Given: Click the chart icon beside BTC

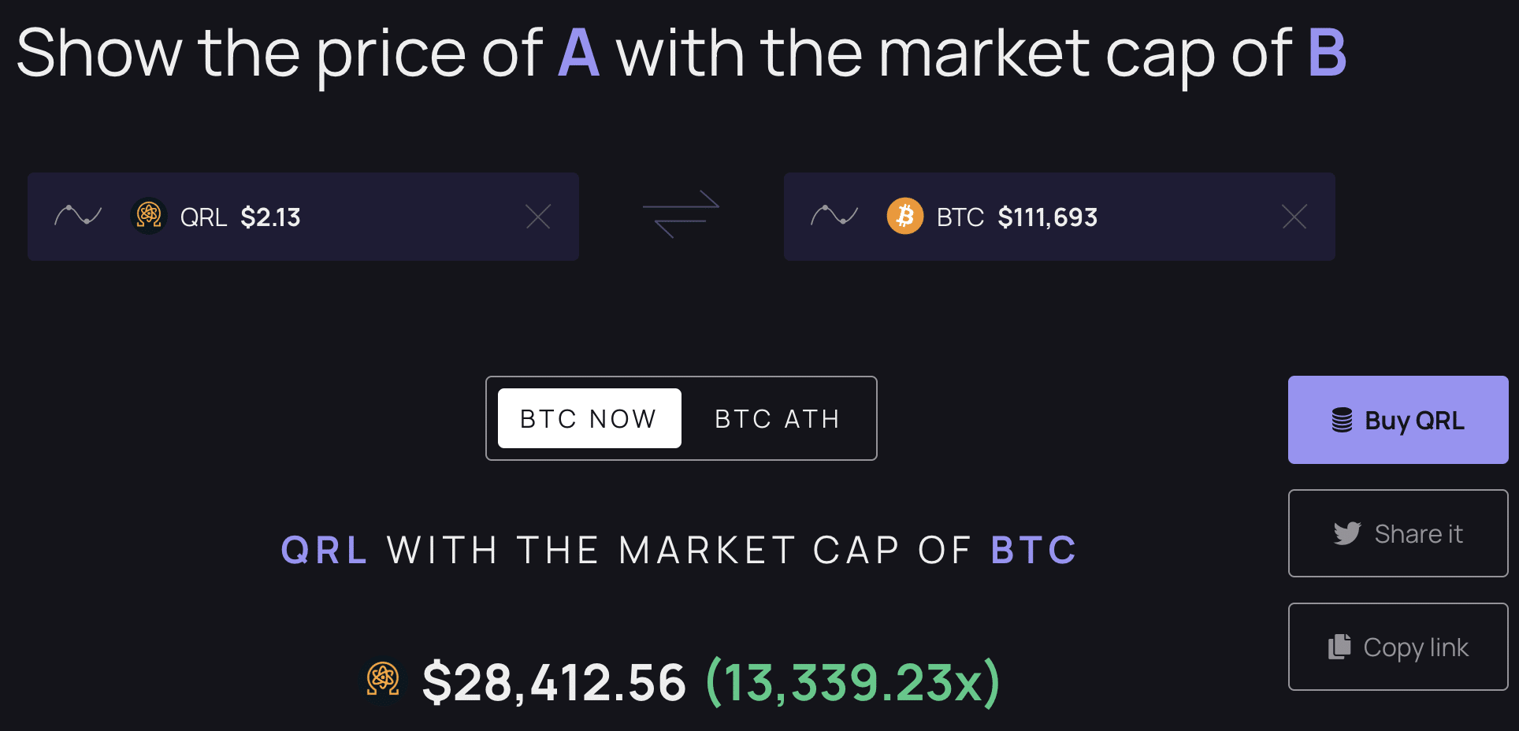Looking at the screenshot, I should (x=834, y=215).
